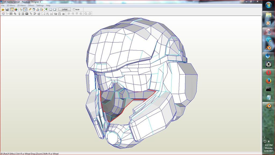Open Opera browser from taskbar

point(269,72)
